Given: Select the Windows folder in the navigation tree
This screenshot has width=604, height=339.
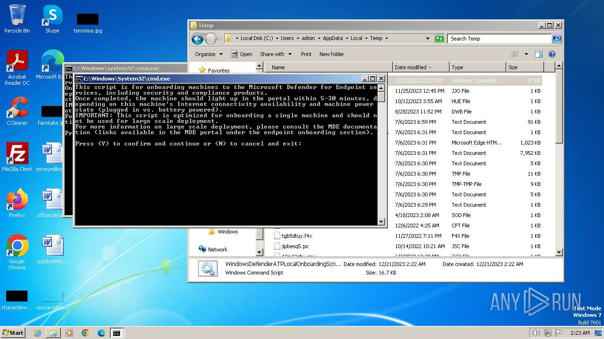Looking at the screenshot, I should pos(228,232).
